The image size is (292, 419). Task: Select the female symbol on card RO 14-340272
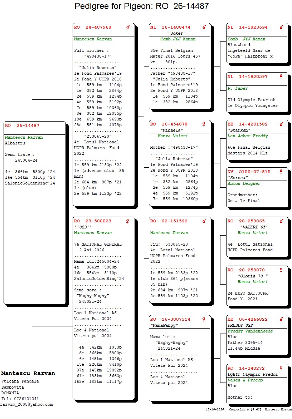click(x=281, y=368)
